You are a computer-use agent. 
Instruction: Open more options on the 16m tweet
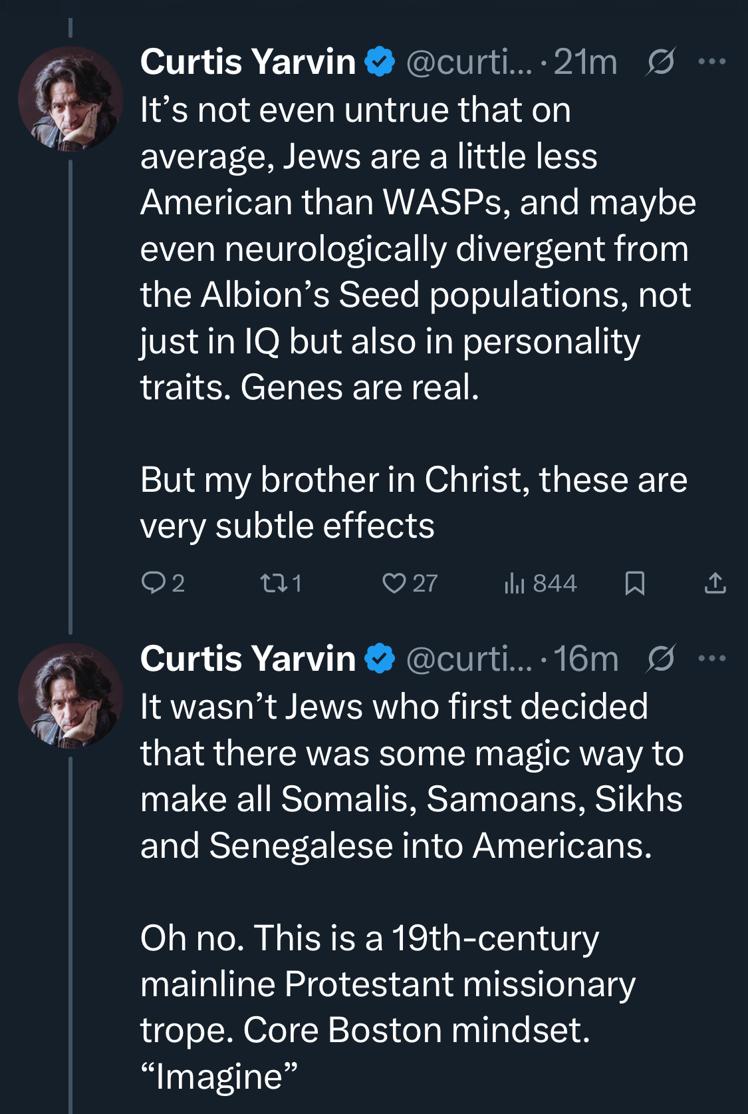[x=712, y=659]
